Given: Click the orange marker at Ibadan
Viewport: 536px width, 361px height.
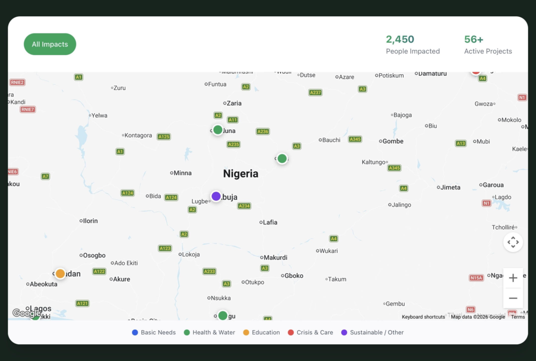Looking at the screenshot, I should click(x=60, y=274).
